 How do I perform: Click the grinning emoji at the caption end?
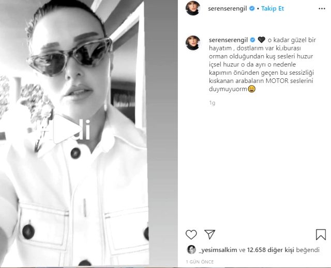[x=251, y=89]
